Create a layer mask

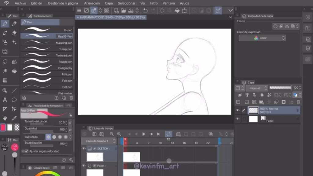283,102
